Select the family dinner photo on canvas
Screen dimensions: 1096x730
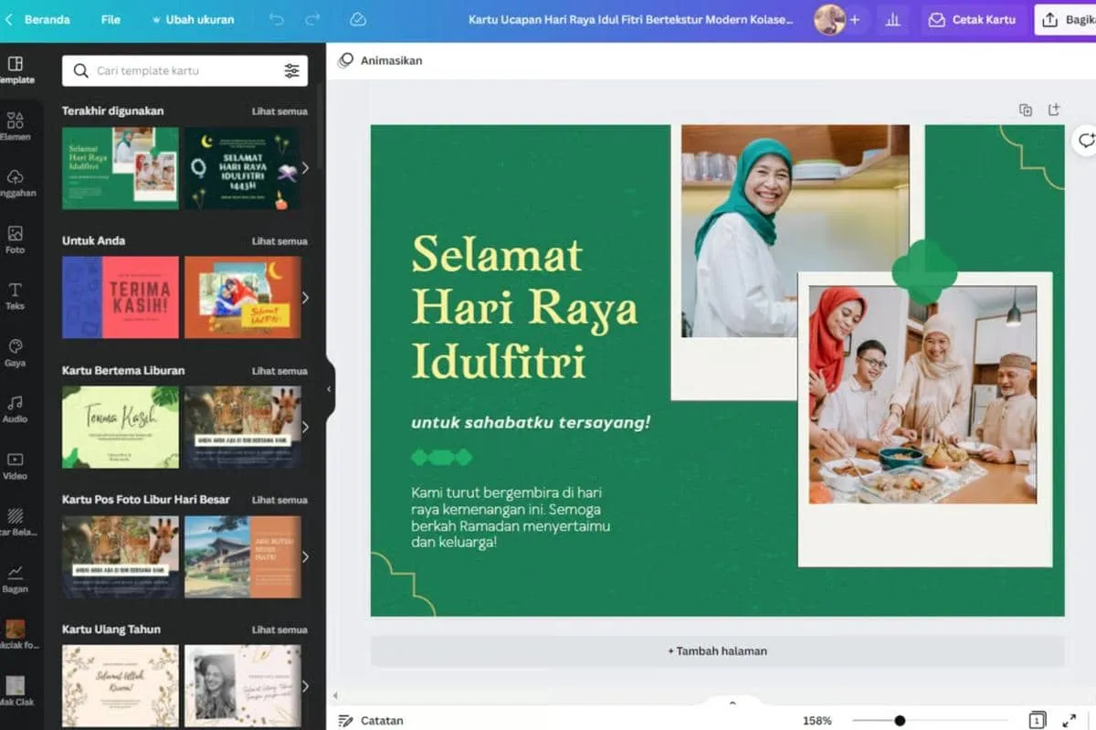click(922, 395)
